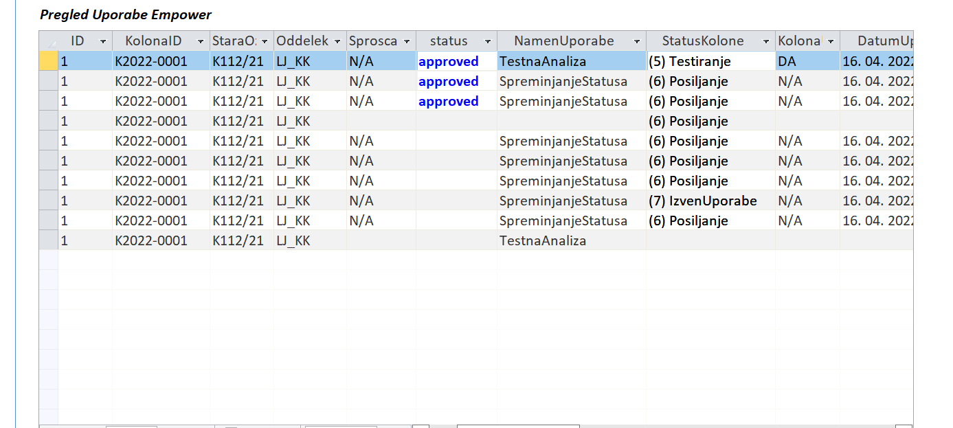Click the DatumUp column header
The image size is (953, 428).
click(x=884, y=41)
